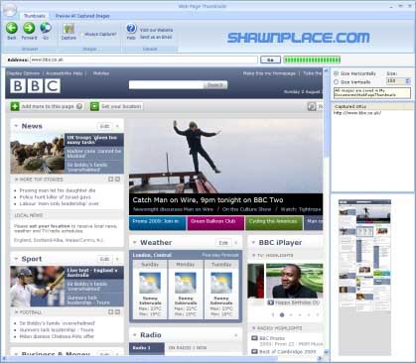This screenshot has height=363, width=416.
Task: Open the Proms 2009 blue promo tab
Action: coord(158,223)
